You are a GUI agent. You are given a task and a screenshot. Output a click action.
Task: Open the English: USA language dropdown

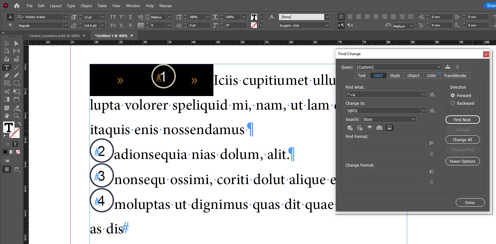click(327, 25)
